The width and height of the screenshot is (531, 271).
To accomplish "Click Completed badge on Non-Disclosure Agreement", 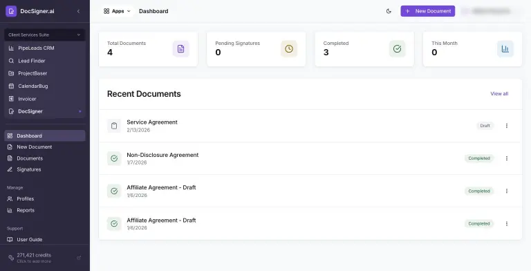I will (x=479, y=158).
